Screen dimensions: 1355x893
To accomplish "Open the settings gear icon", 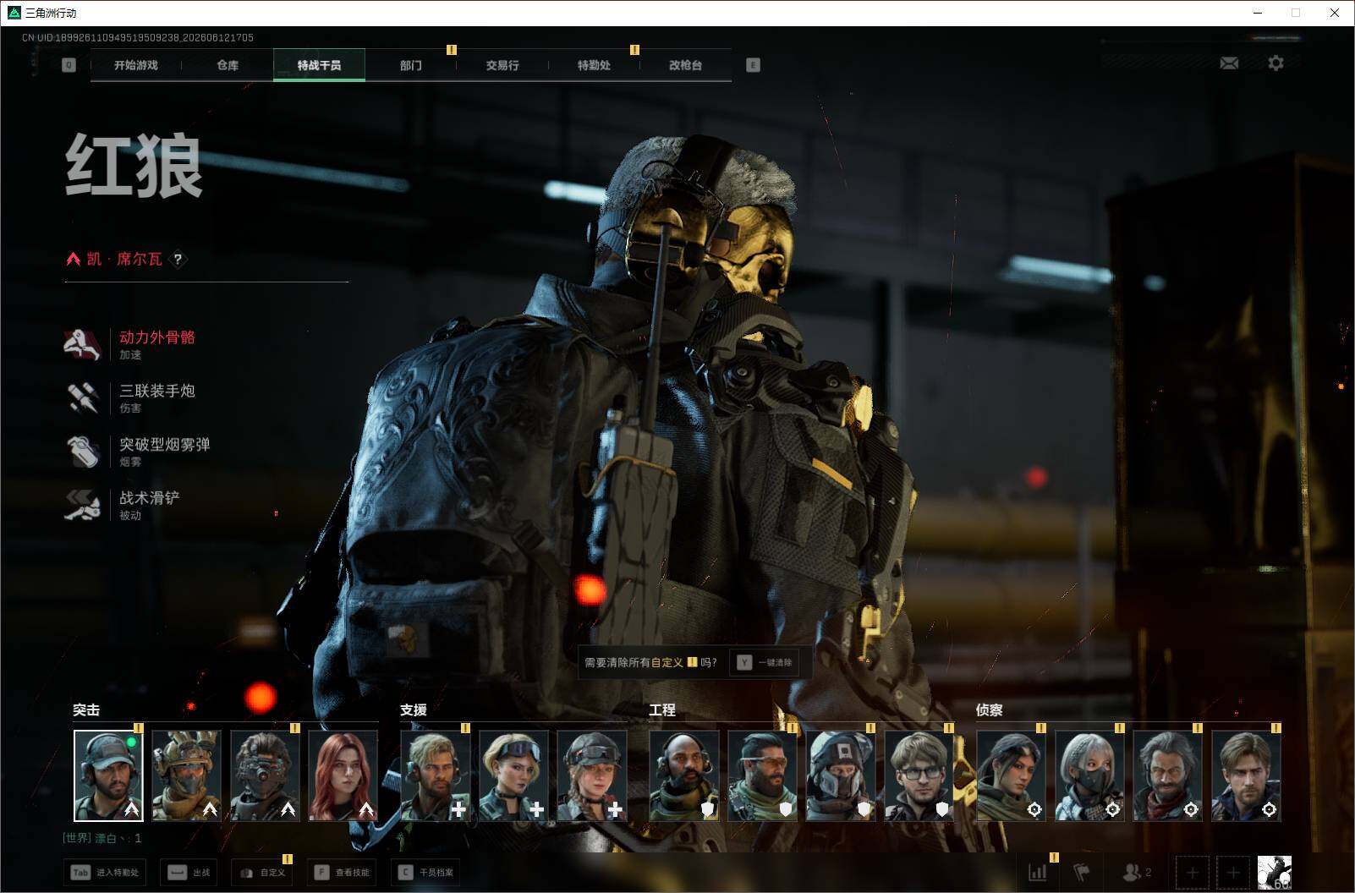I will tap(1275, 63).
